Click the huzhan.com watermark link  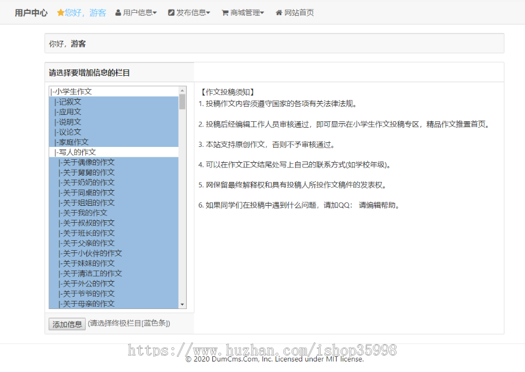click(262, 350)
